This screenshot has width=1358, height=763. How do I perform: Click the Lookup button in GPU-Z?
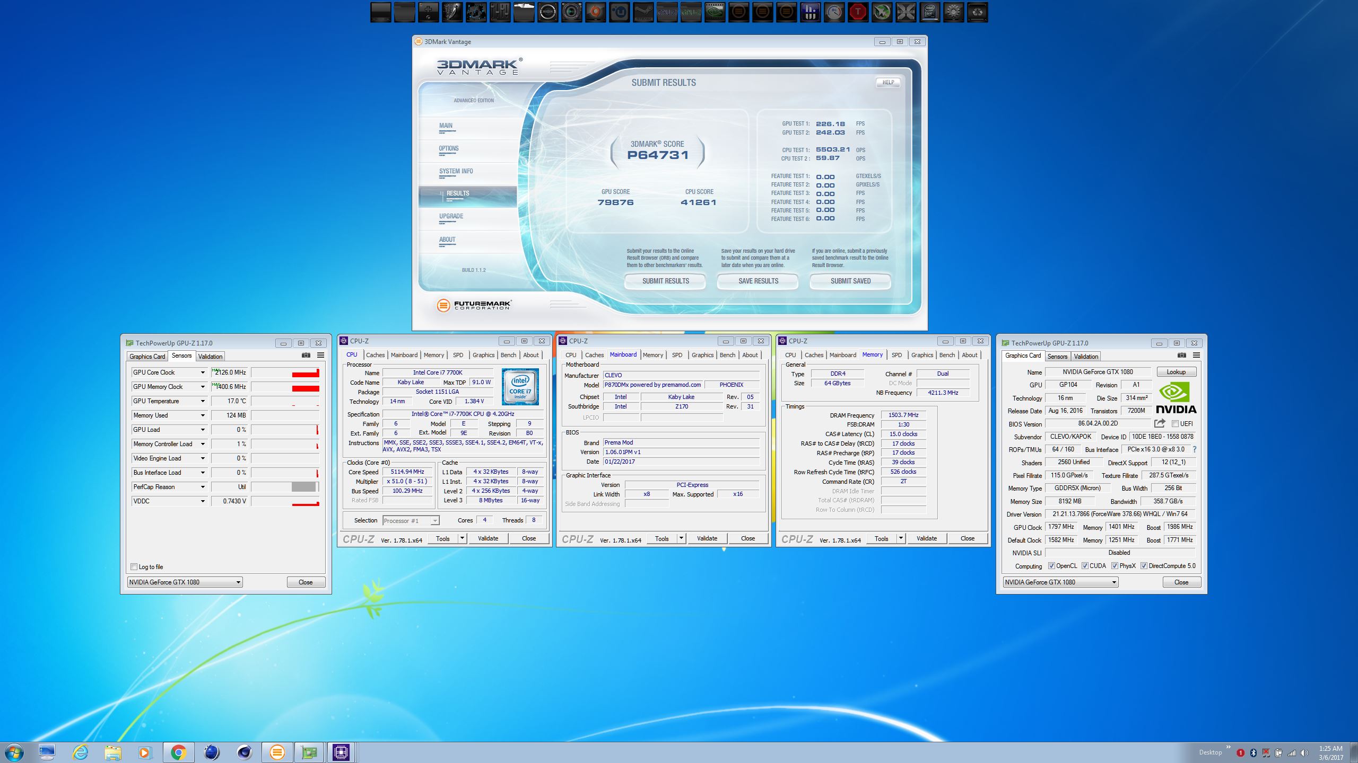1176,372
